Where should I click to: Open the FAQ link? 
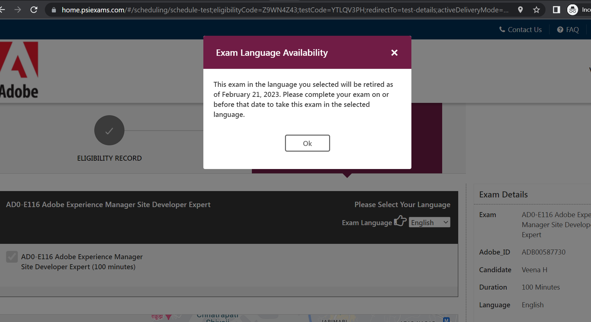(x=568, y=29)
